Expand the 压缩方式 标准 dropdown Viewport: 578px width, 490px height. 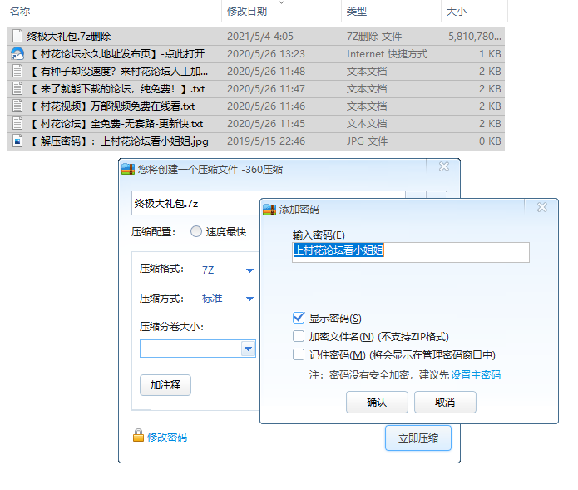[249, 299]
